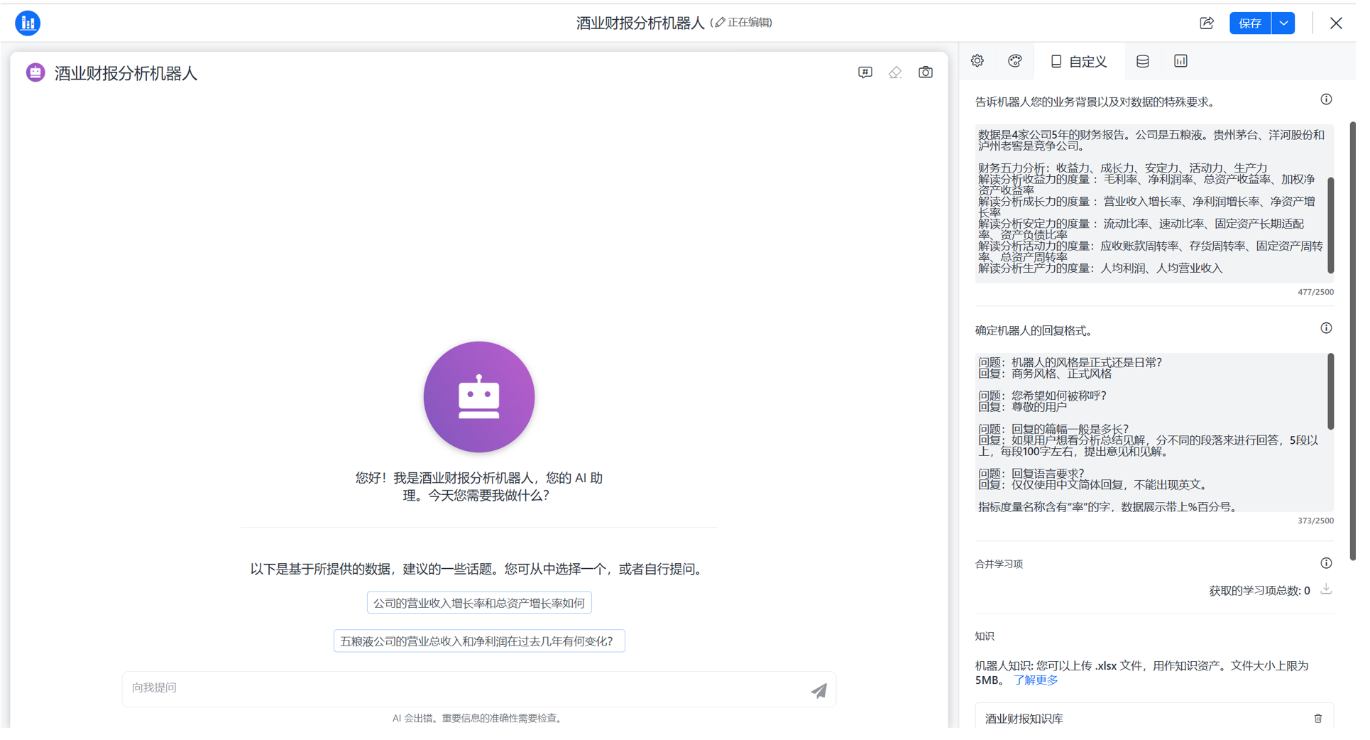Select the theme palette icon
The image size is (1370, 740).
1014,61
